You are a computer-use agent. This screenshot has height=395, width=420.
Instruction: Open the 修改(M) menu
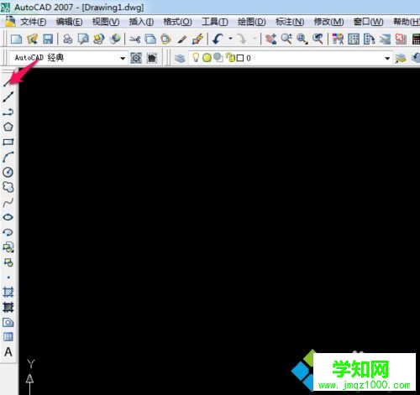328,22
